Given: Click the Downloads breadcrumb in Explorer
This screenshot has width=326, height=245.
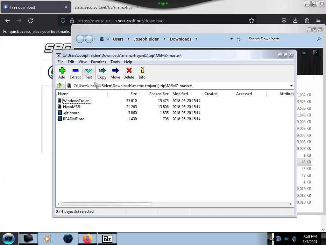Looking at the screenshot, I should 181,39.
